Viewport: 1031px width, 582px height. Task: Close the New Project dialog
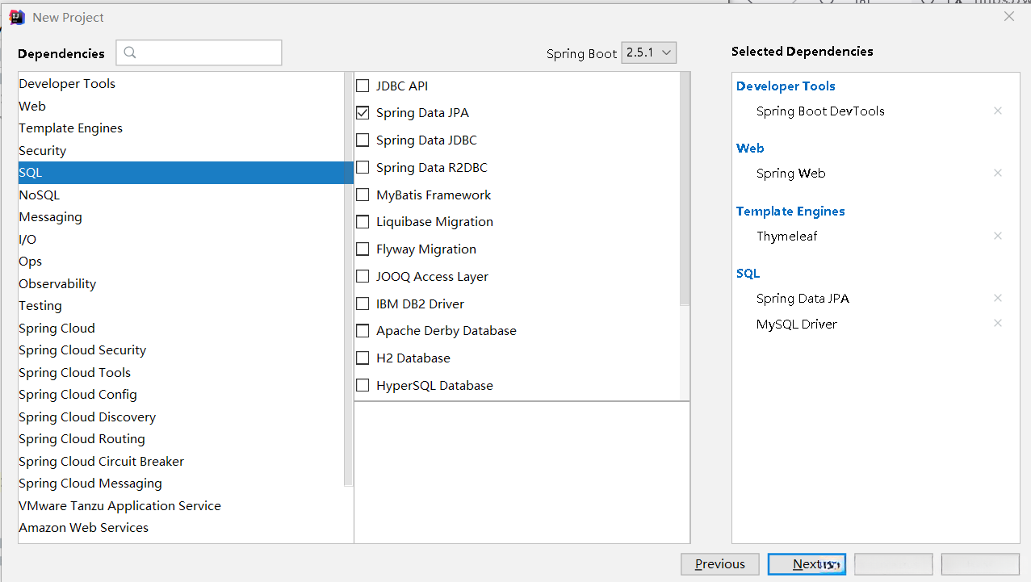coord(1009,16)
